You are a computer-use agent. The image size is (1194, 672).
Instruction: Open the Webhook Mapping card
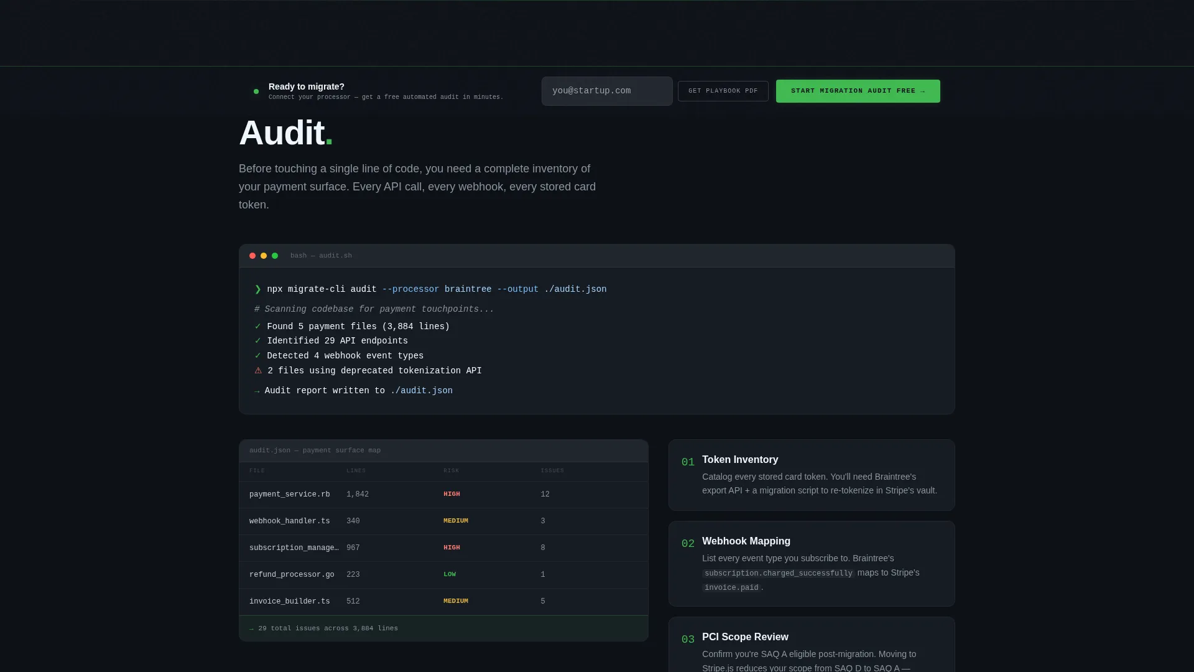(812, 564)
